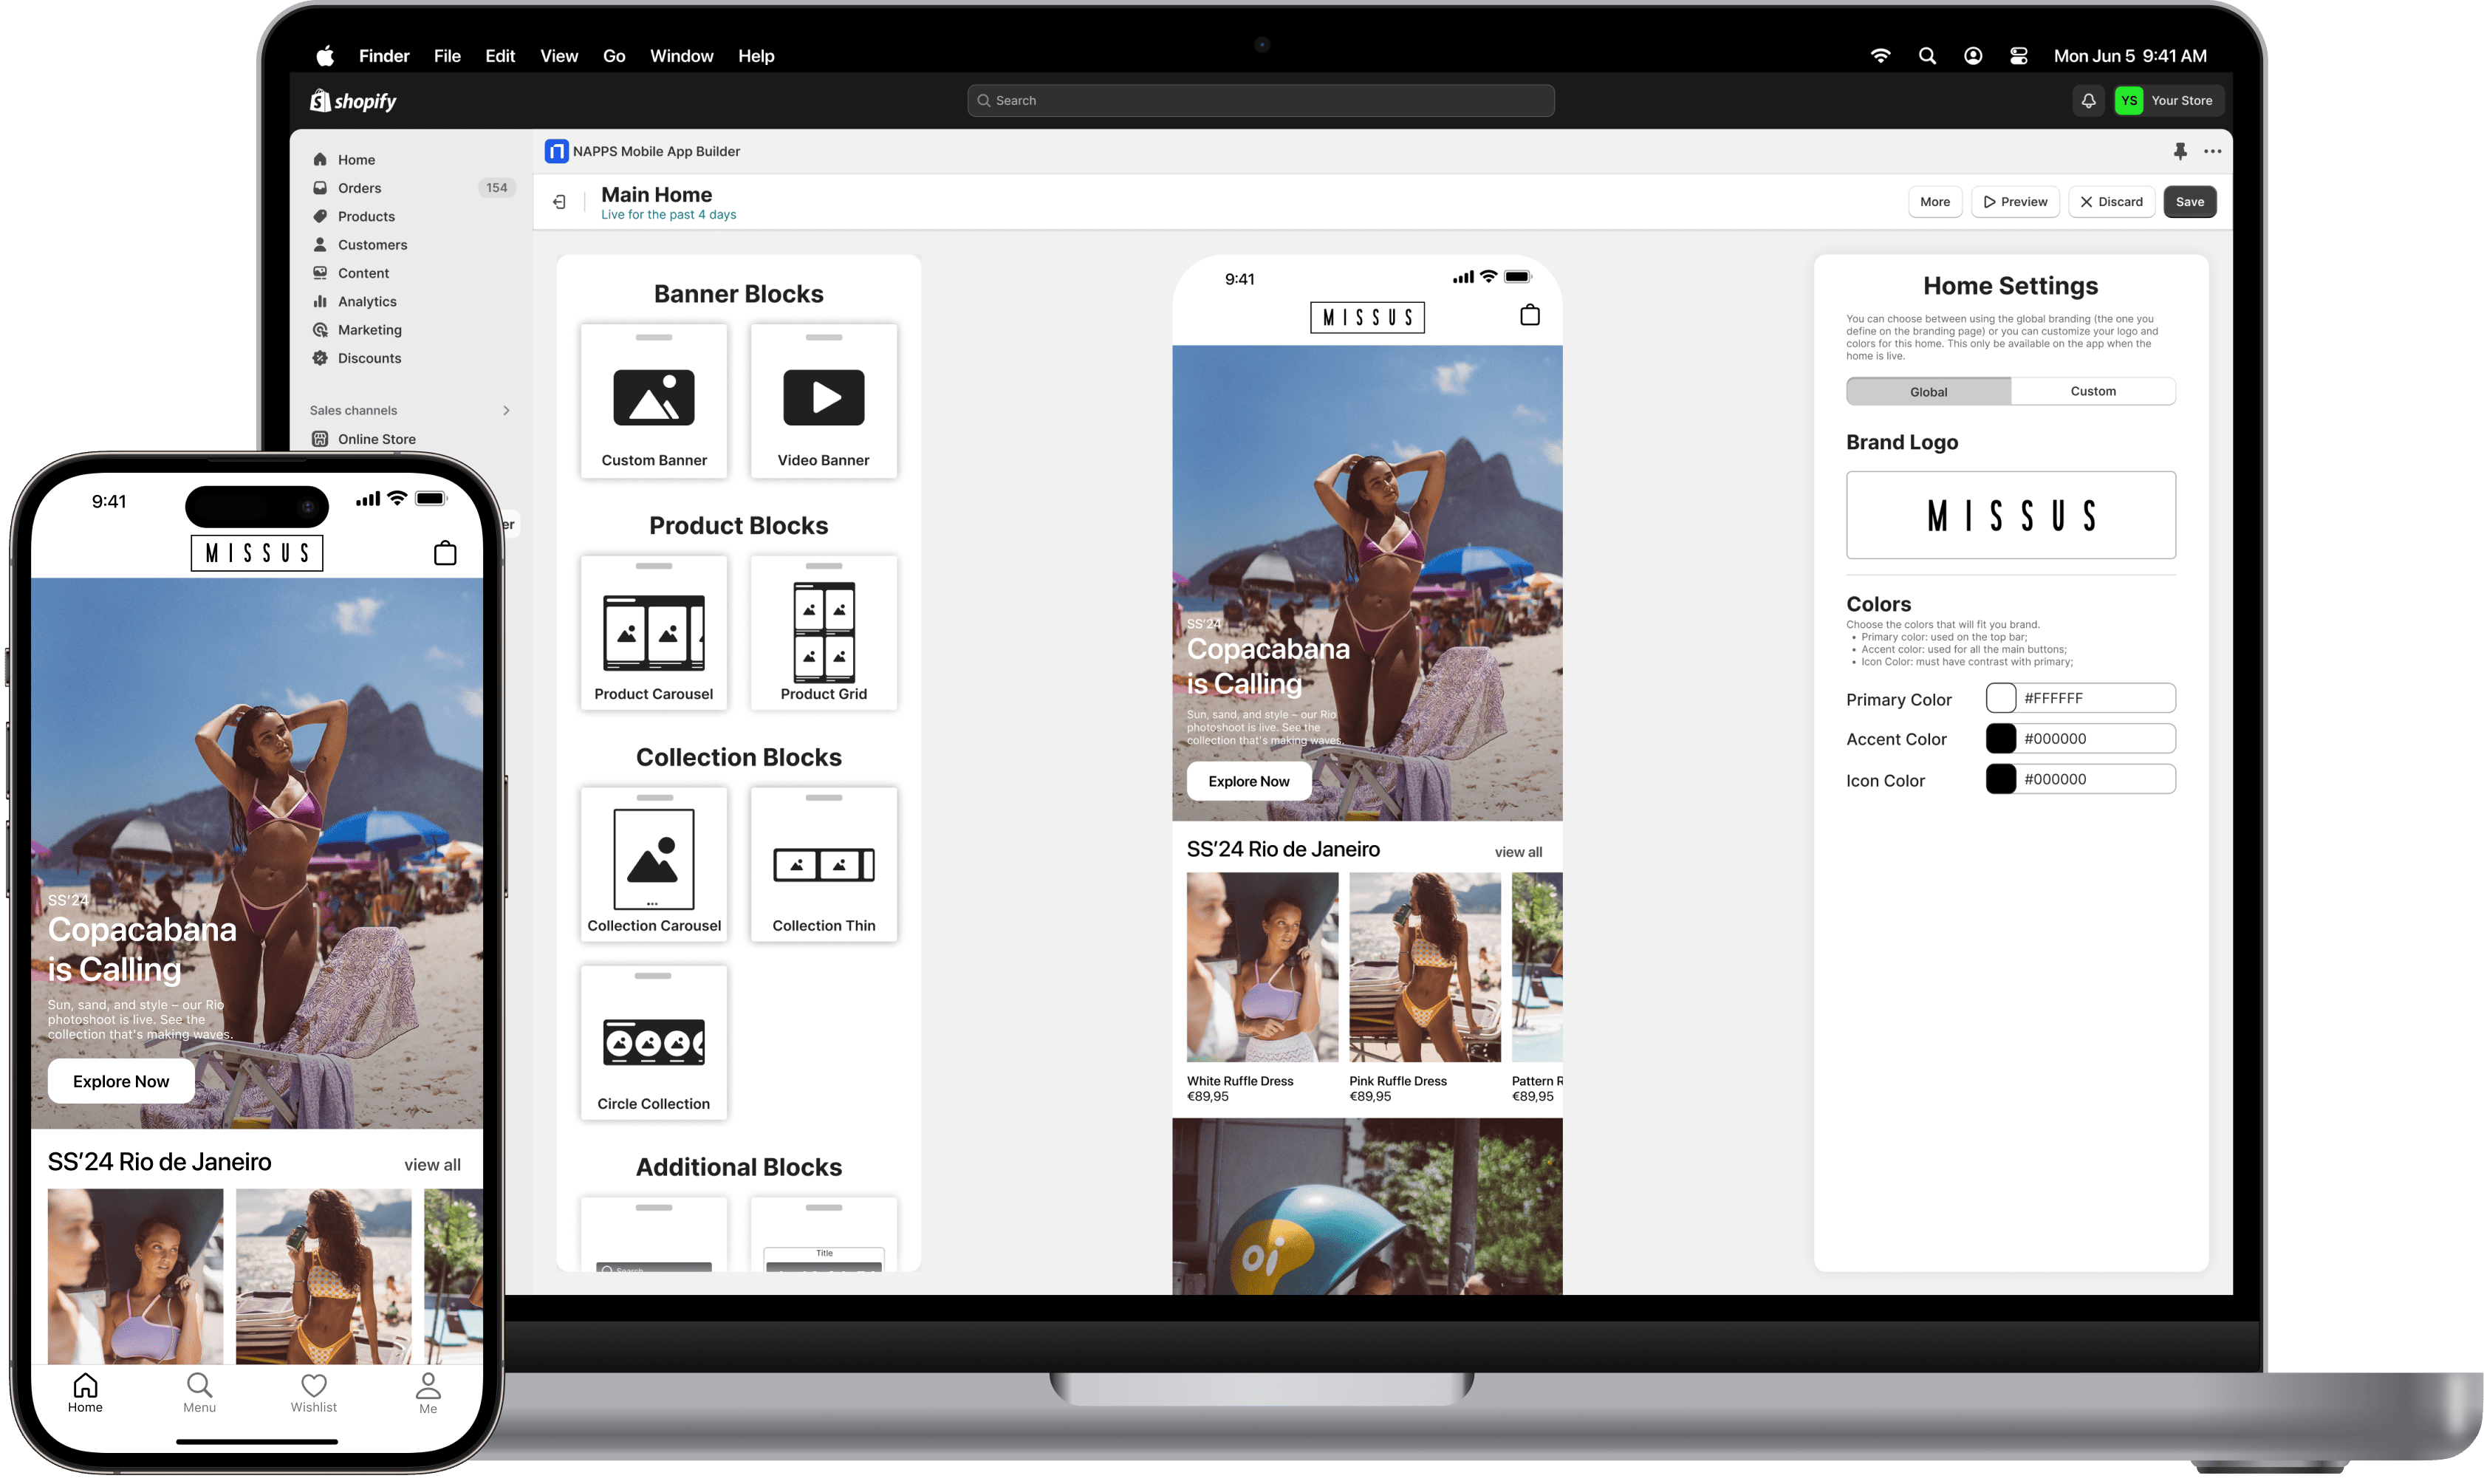2484x1484 pixels.
Task: Open the Accent Color swatch
Action: coord(2000,739)
